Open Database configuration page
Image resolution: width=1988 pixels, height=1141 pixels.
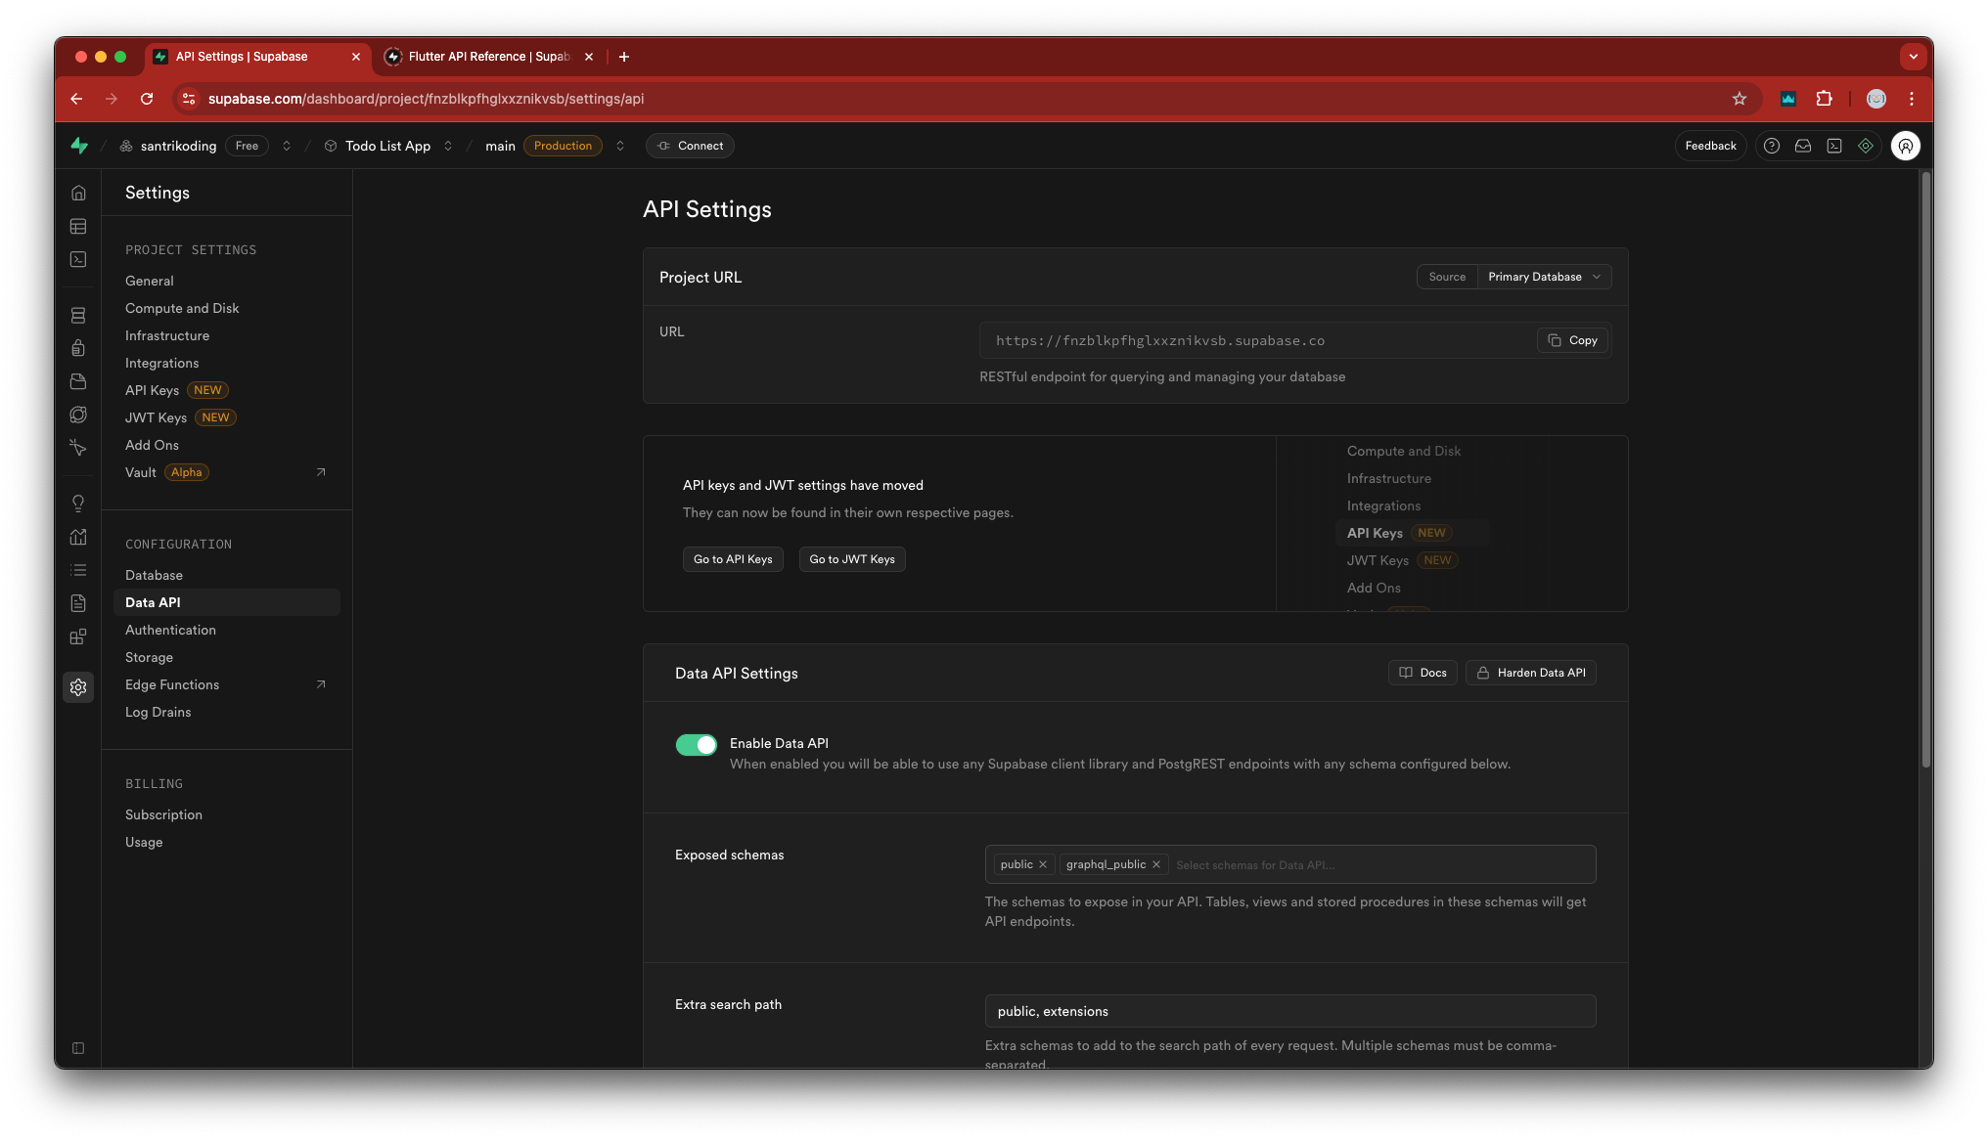(x=154, y=575)
